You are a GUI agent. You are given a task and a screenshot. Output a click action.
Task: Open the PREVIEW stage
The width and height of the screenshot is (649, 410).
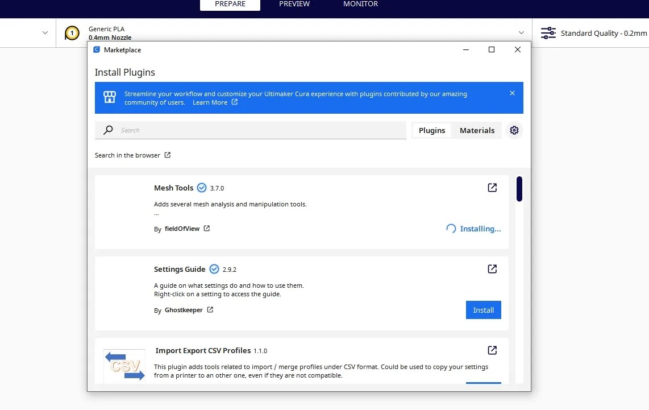click(x=294, y=4)
